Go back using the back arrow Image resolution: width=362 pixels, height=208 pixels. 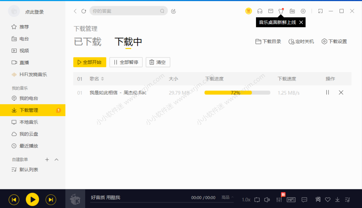(x=75, y=11)
